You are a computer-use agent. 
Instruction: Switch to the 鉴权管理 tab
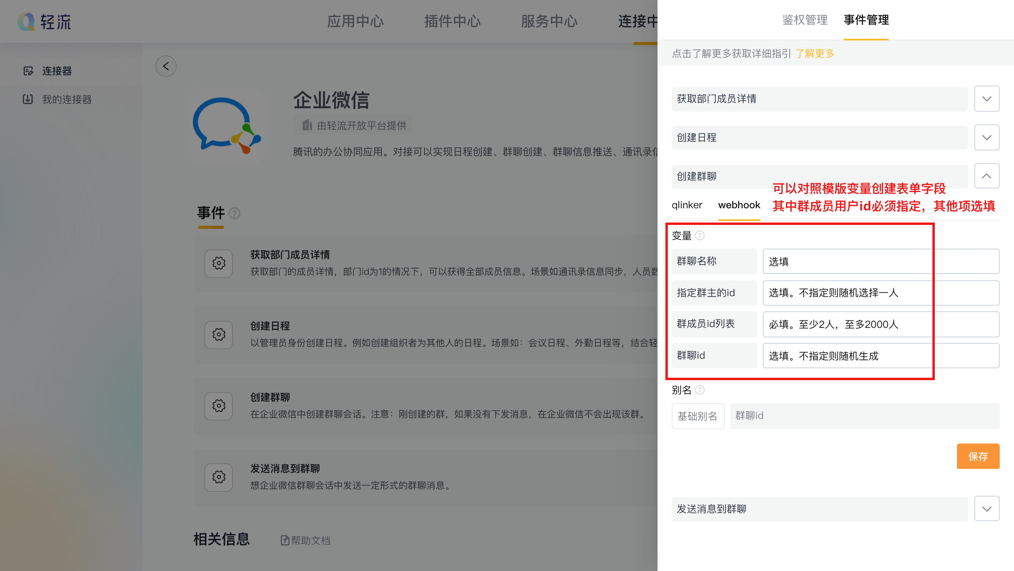point(805,20)
